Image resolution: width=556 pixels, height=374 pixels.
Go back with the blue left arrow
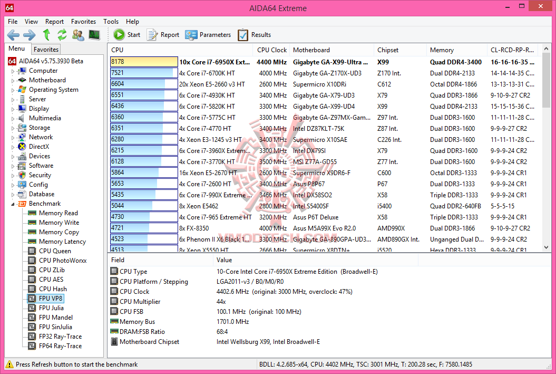point(14,35)
